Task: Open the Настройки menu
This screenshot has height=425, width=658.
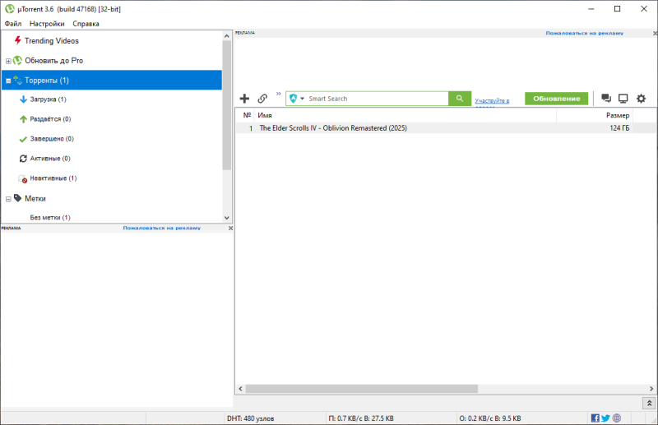Action: click(47, 24)
